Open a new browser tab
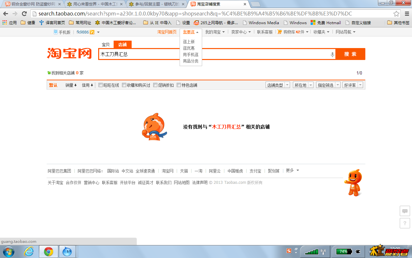412x258 pixels. (x=255, y=4)
